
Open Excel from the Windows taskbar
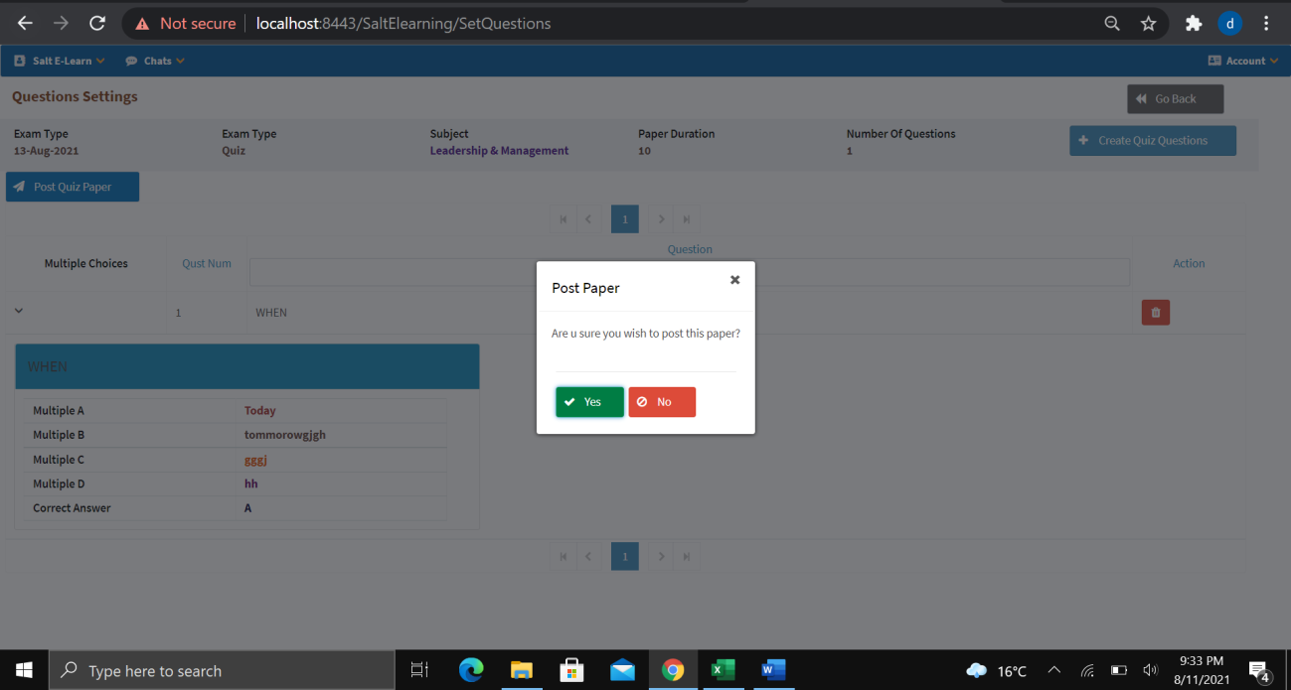(x=723, y=670)
